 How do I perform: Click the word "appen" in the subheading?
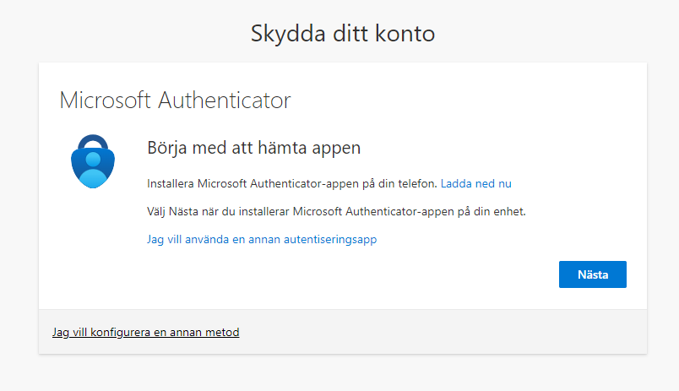click(x=338, y=149)
